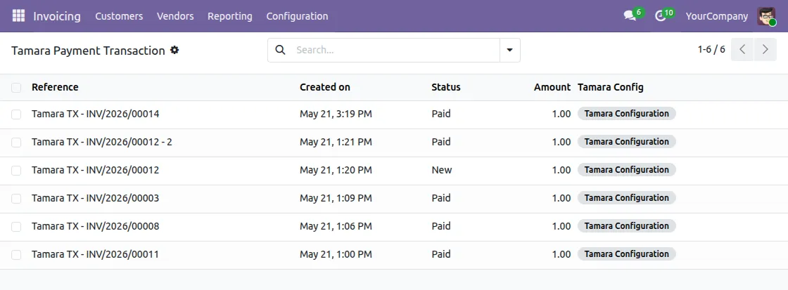Open the Invoicing app menu
Screen dimensions: 788x290
click(57, 16)
